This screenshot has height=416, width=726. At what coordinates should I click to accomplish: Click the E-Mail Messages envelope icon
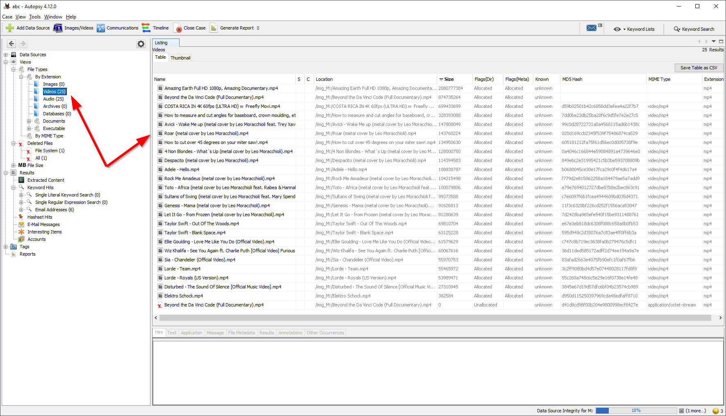[x=21, y=224]
